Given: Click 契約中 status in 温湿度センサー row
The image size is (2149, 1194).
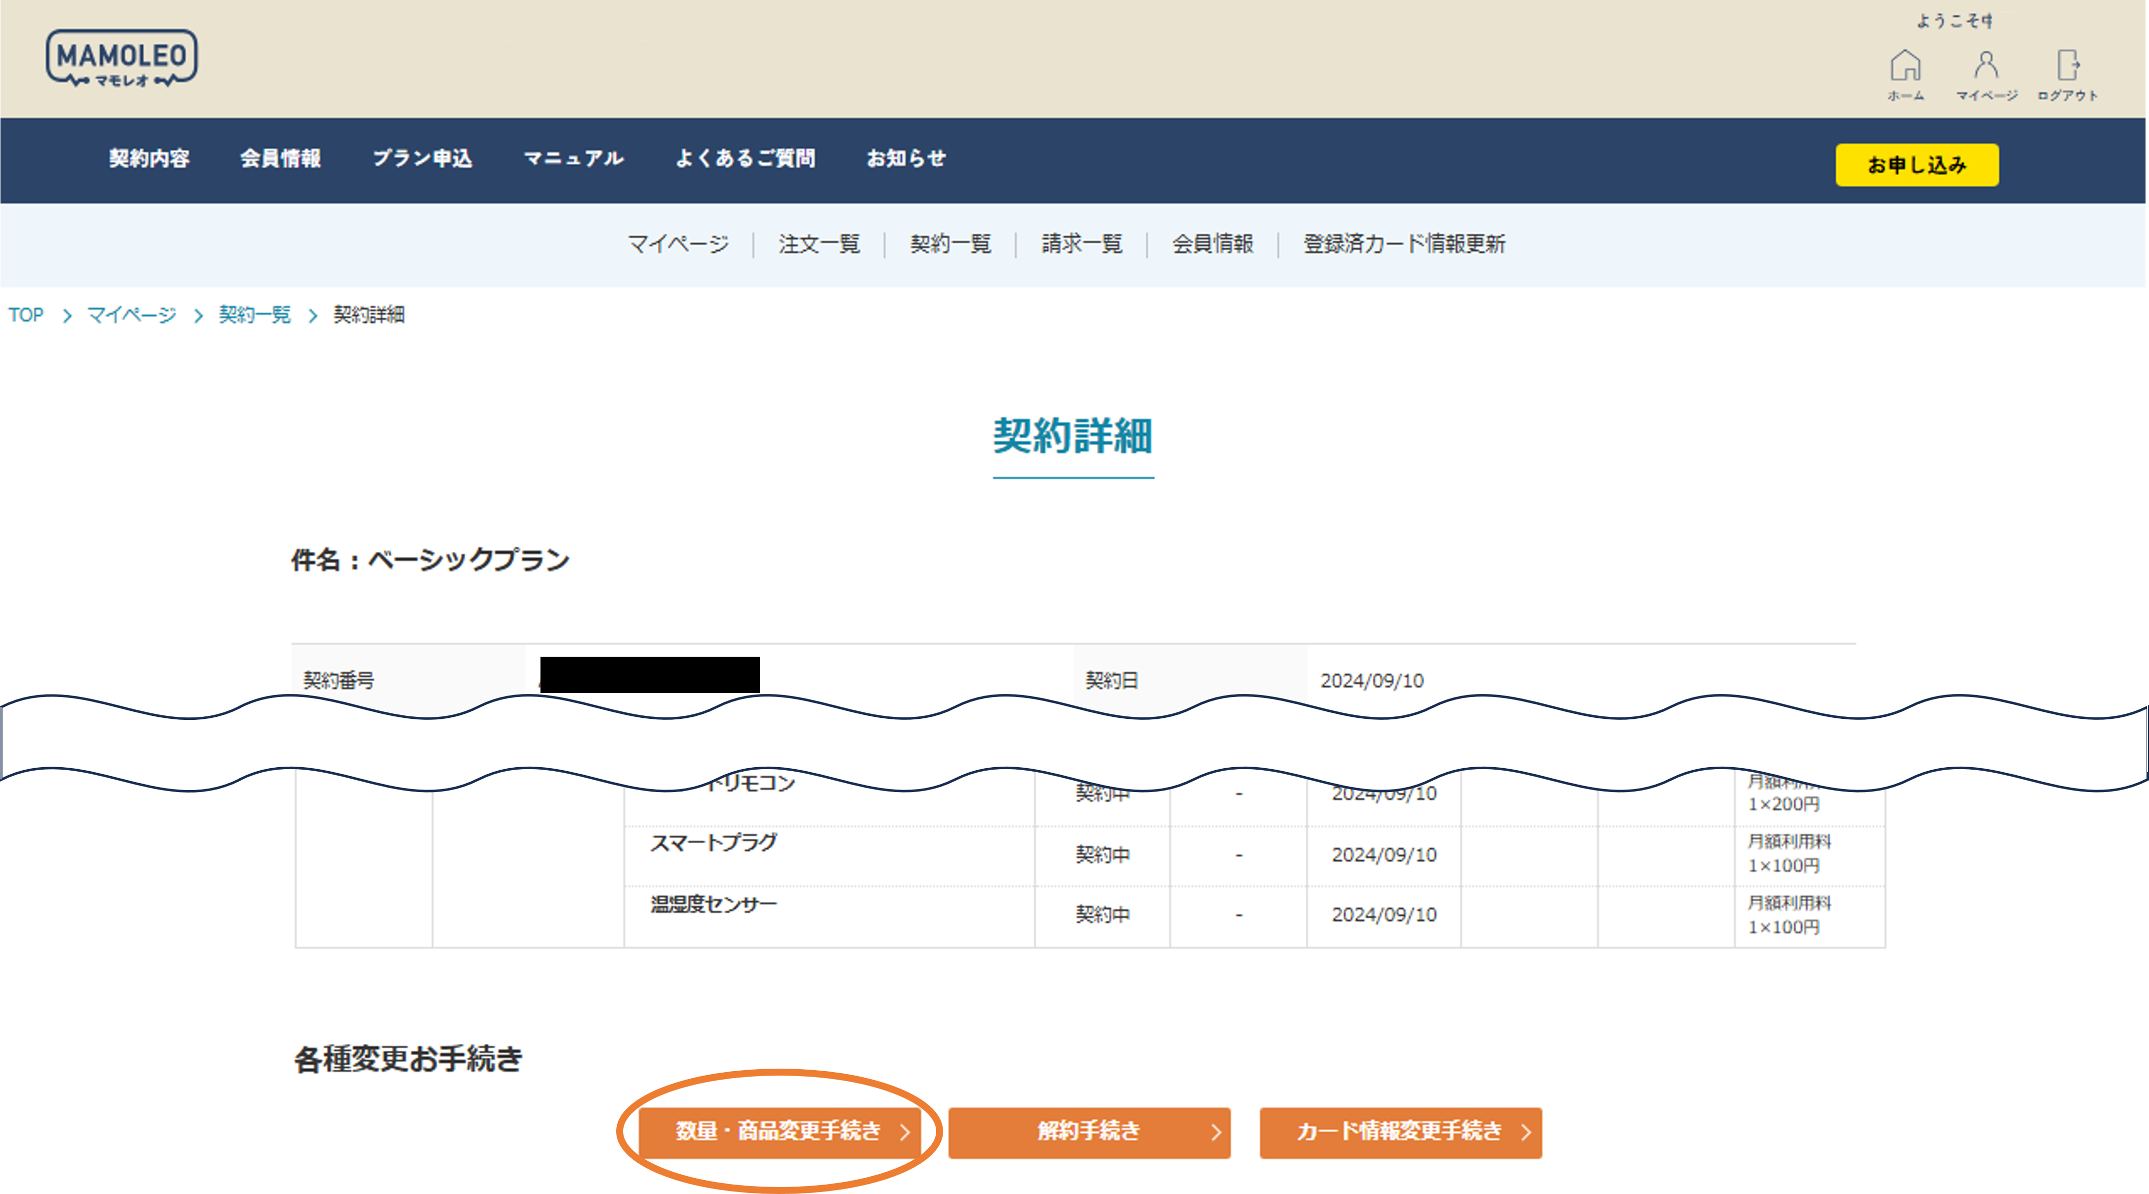Looking at the screenshot, I should [1103, 915].
